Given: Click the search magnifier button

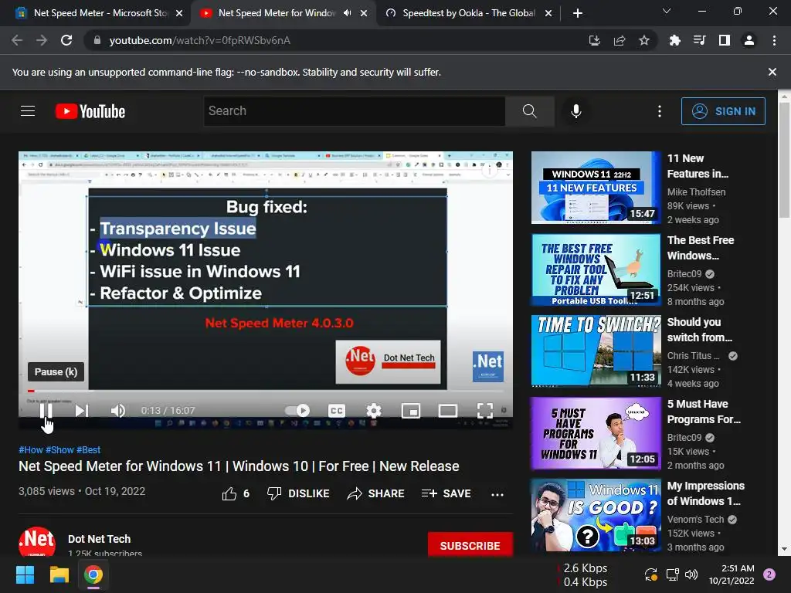Looking at the screenshot, I should pyautogui.click(x=530, y=111).
